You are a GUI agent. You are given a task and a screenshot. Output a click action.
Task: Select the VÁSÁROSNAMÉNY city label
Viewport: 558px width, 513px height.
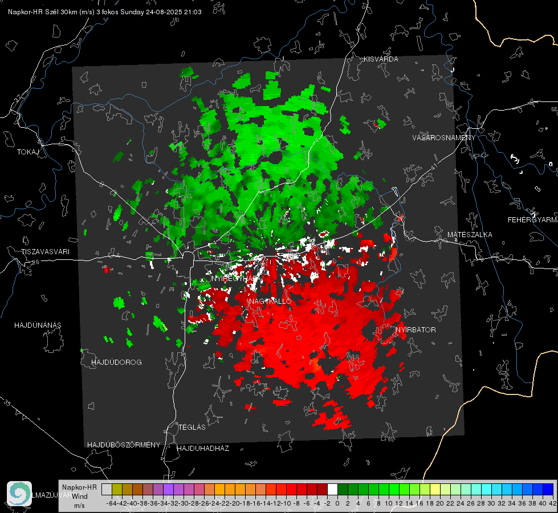point(444,137)
